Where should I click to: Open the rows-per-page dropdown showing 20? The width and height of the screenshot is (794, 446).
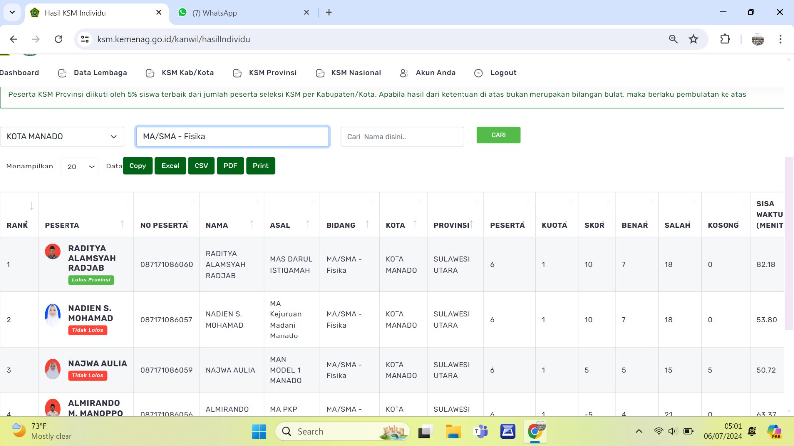click(x=80, y=167)
